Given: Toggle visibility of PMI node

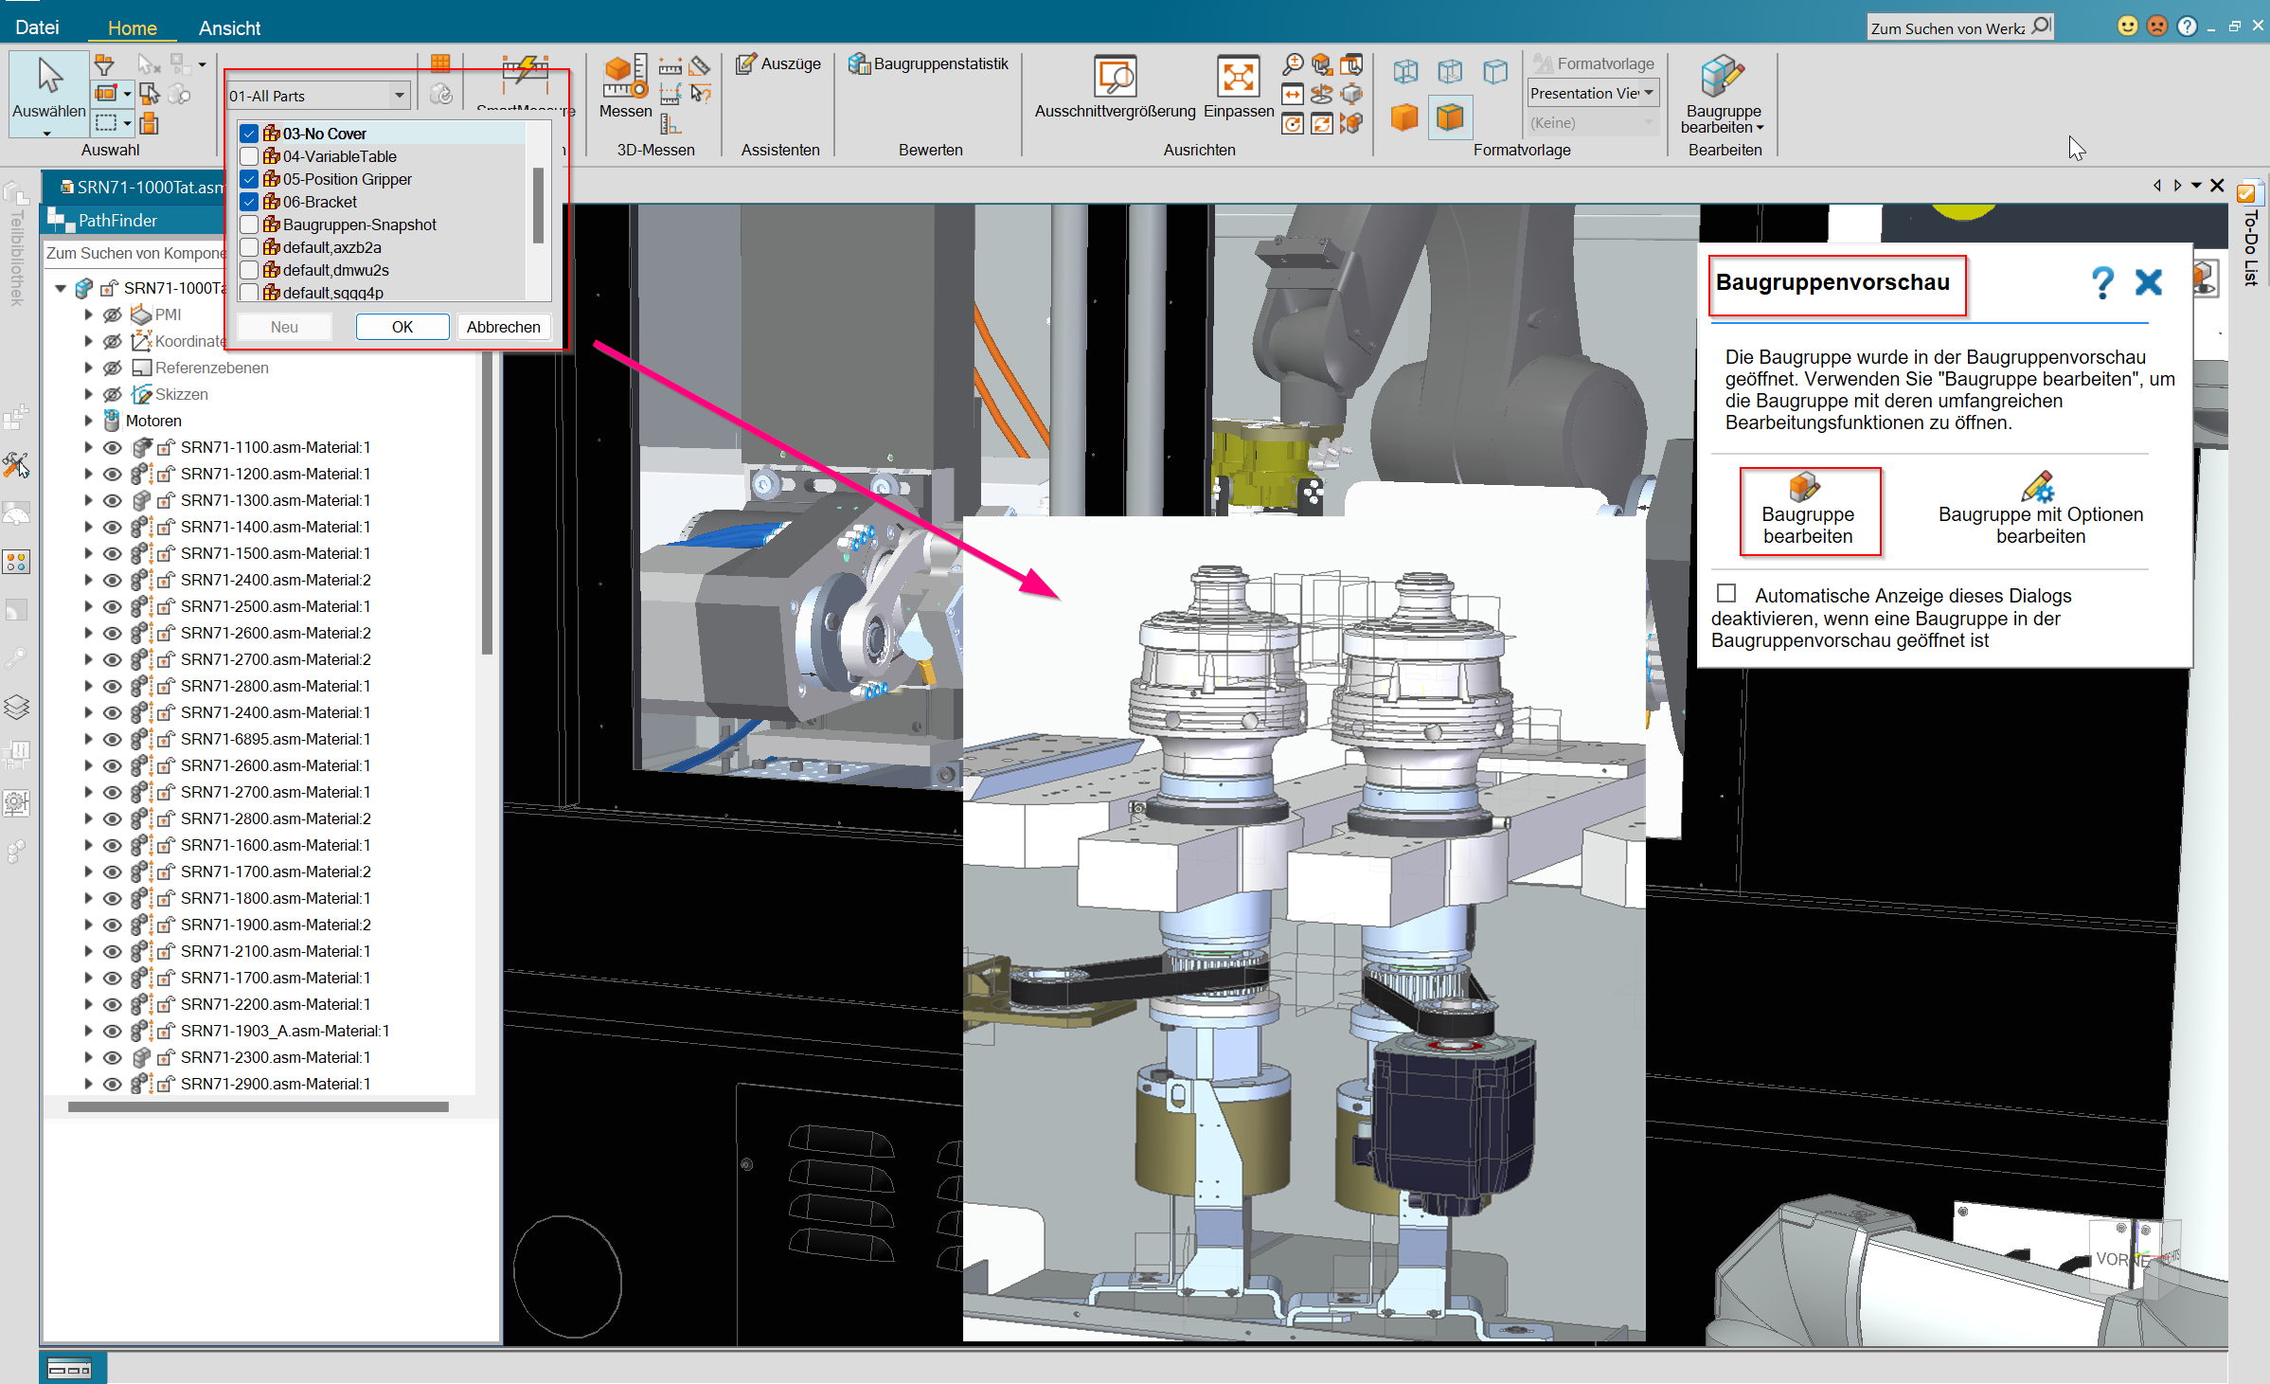Looking at the screenshot, I should pos(112,315).
